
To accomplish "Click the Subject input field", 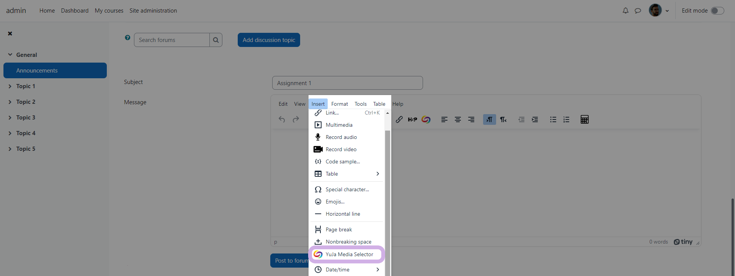I will (x=348, y=83).
